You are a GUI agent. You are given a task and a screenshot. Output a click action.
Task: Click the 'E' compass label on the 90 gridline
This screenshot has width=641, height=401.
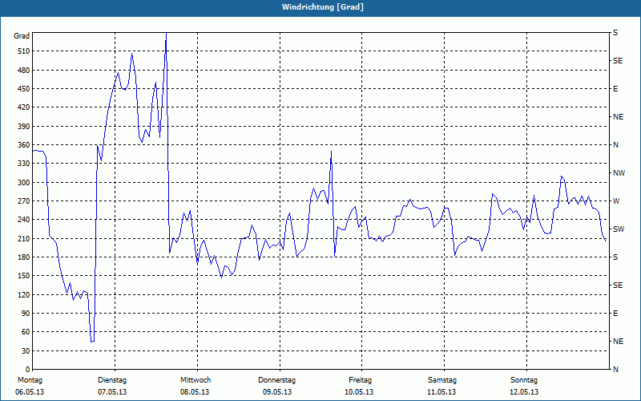pos(615,314)
